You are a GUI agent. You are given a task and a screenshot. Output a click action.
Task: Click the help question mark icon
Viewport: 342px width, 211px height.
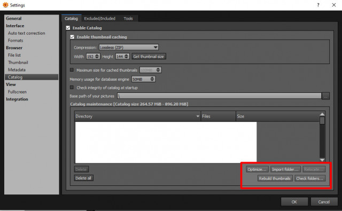pyautogui.click(x=318, y=5)
